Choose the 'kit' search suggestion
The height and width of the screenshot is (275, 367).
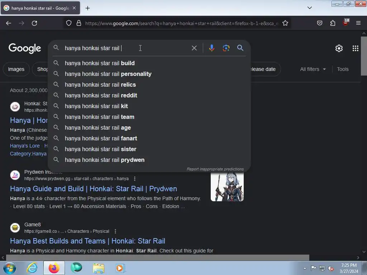[x=149, y=106]
